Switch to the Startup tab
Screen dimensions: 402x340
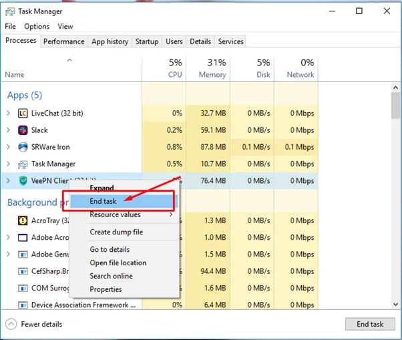click(x=147, y=41)
